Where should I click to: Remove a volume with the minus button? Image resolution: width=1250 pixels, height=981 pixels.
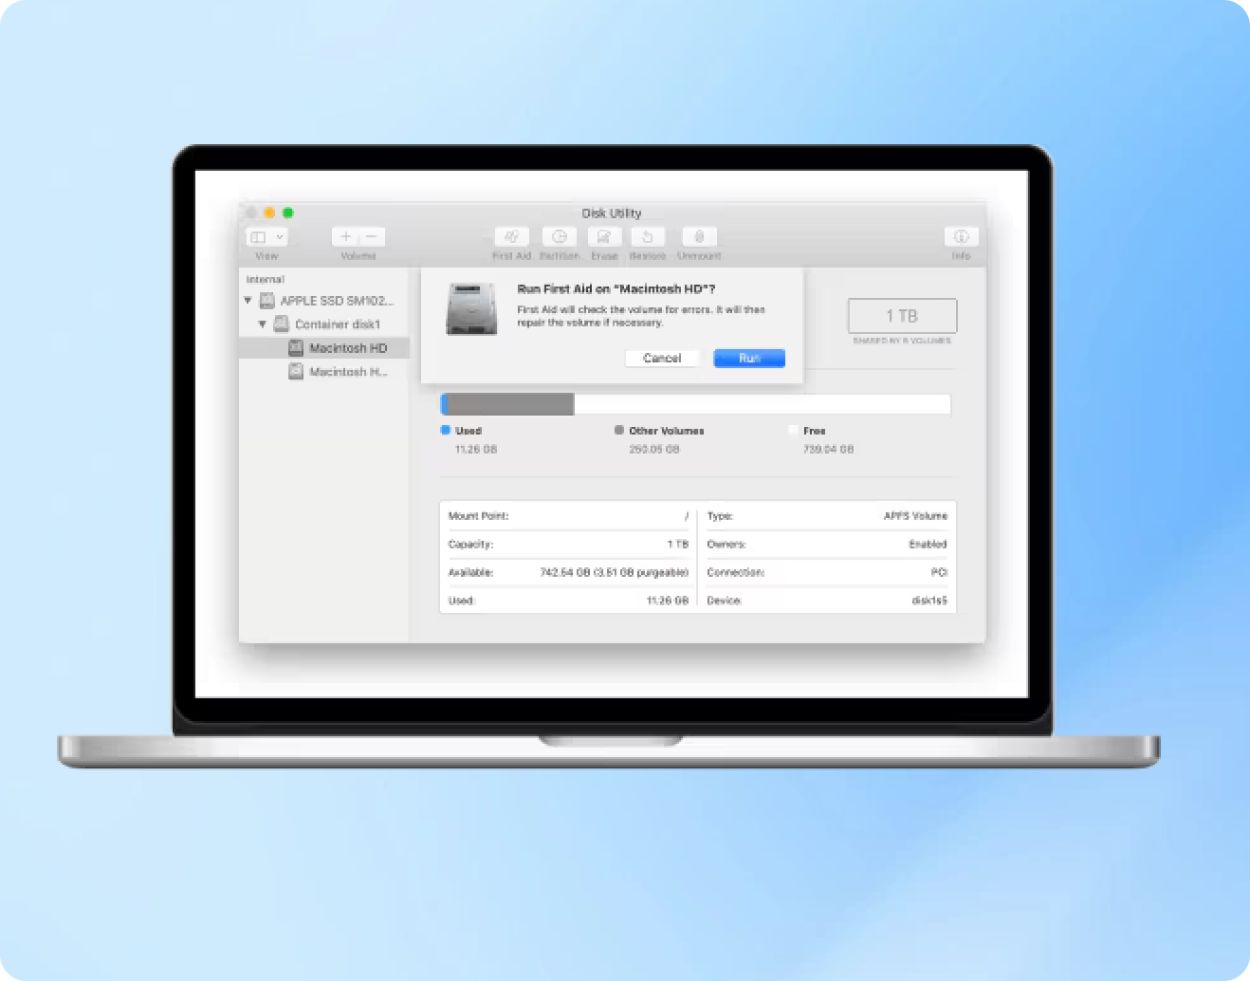(x=372, y=237)
